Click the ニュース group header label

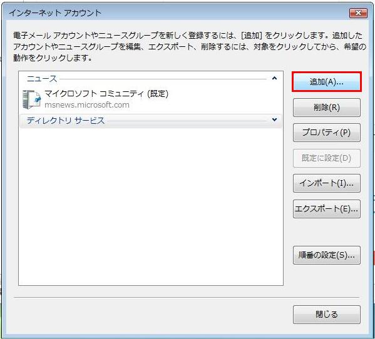point(42,79)
